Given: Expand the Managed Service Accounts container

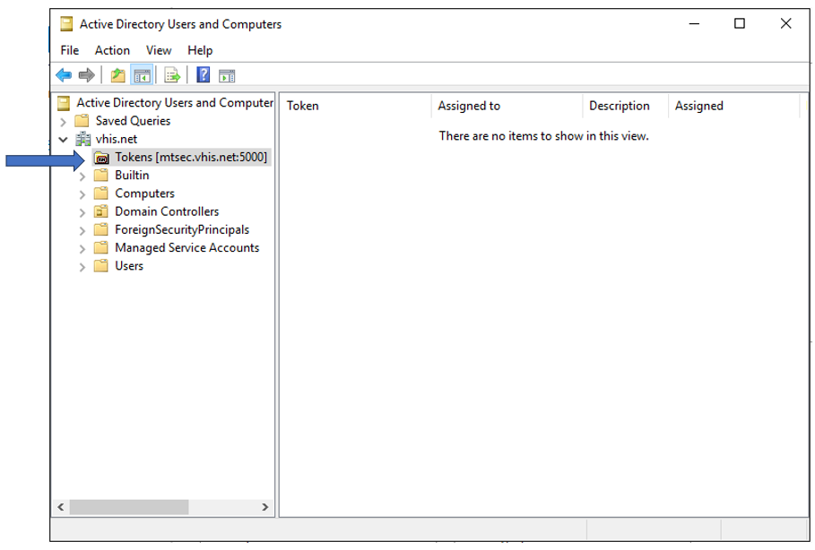Looking at the screenshot, I should pos(82,249).
